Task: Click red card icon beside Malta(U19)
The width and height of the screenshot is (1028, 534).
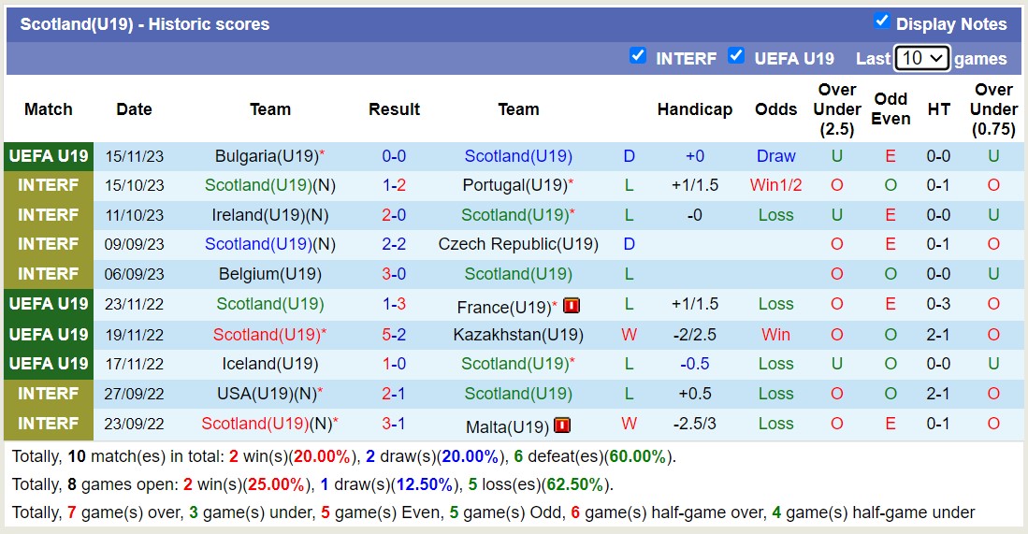Action: point(562,426)
